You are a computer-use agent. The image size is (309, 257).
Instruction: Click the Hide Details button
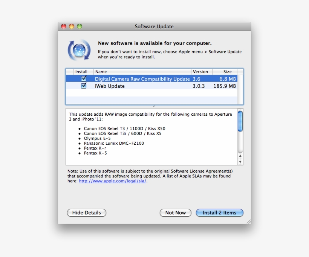(x=87, y=213)
